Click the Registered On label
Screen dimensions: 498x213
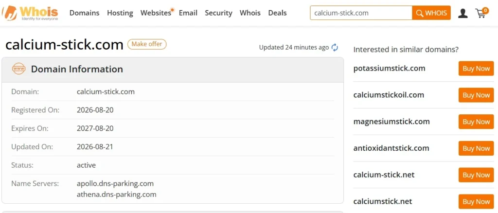(x=35, y=110)
